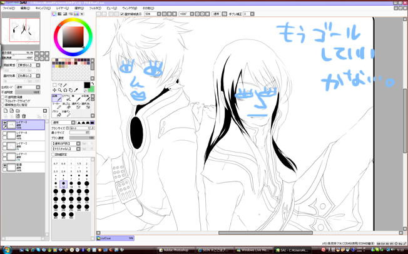Image resolution: width=408 pixels, height=254 pixels.
Task: Open the 通常の円形 brush shape dropdown
Action: 66,144
